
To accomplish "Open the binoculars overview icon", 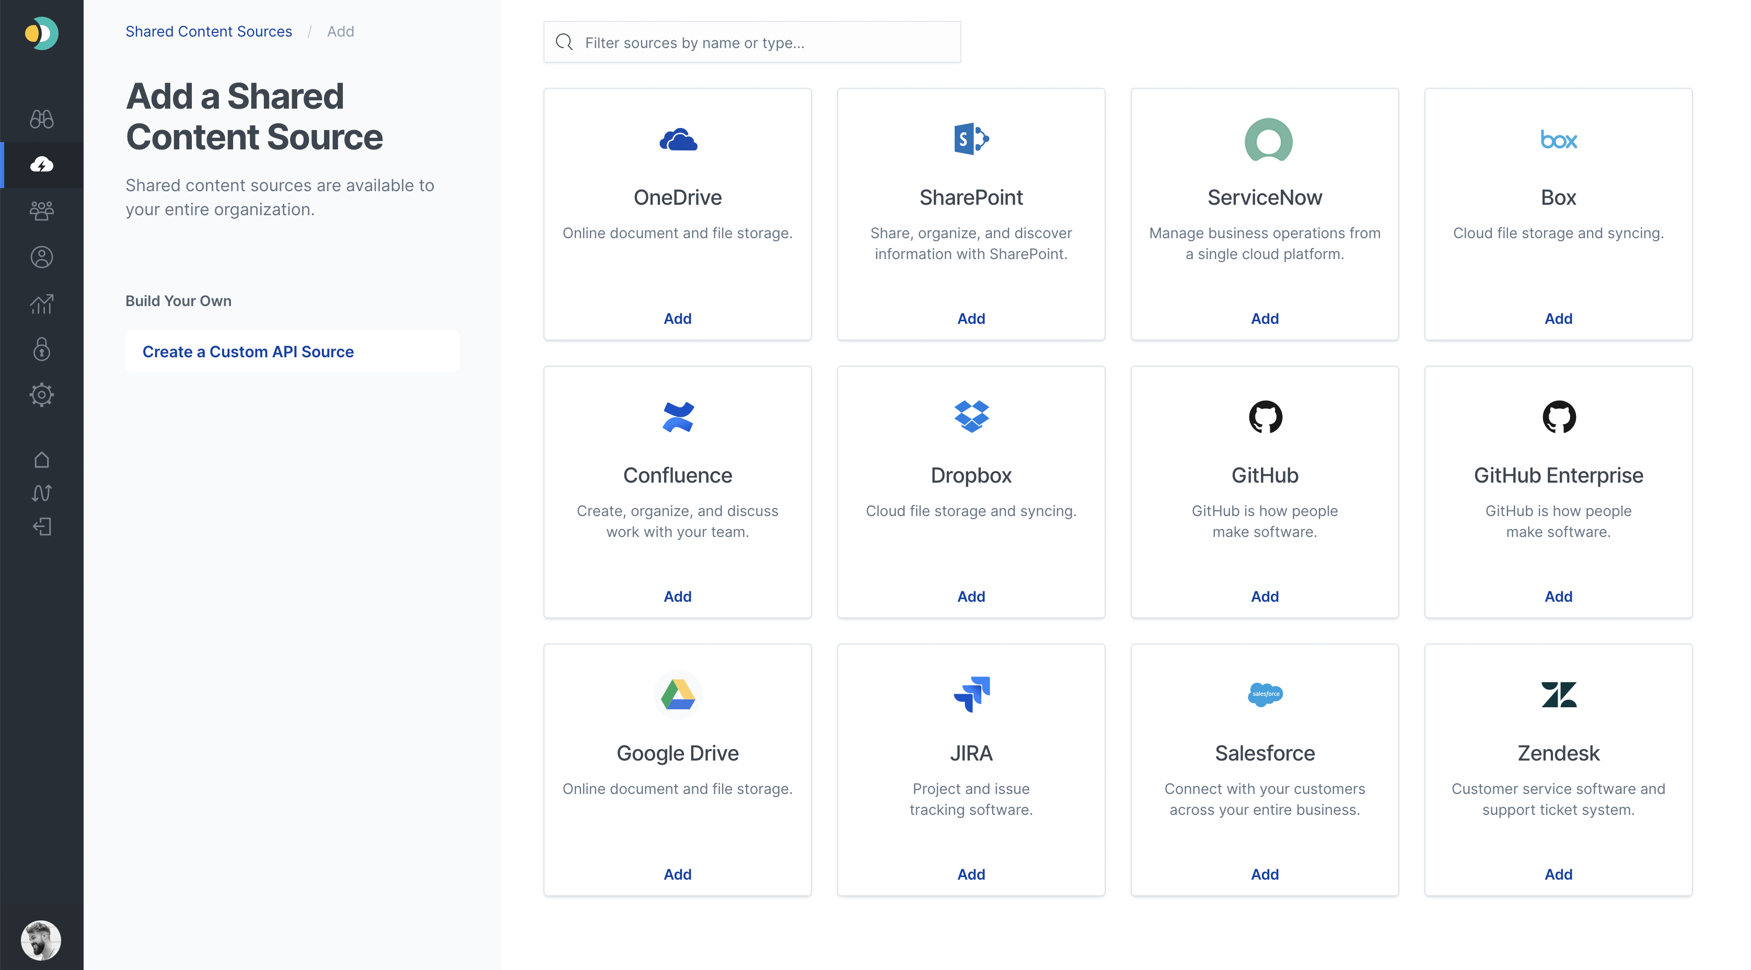I will tap(41, 119).
